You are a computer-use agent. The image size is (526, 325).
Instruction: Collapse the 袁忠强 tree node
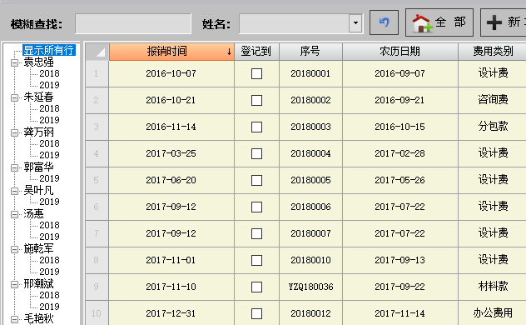pos(14,62)
